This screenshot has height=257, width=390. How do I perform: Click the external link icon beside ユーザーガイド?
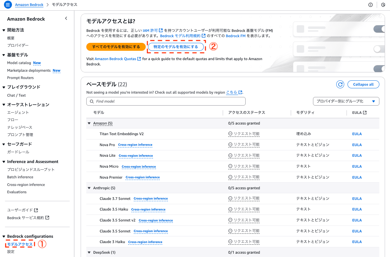[36, 210]
